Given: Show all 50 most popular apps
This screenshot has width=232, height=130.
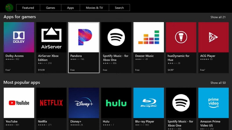Looking at the screenshot, I should click(x=218, y=83).
